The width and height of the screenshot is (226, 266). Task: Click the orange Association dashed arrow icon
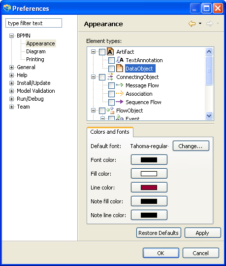(119, 93)
